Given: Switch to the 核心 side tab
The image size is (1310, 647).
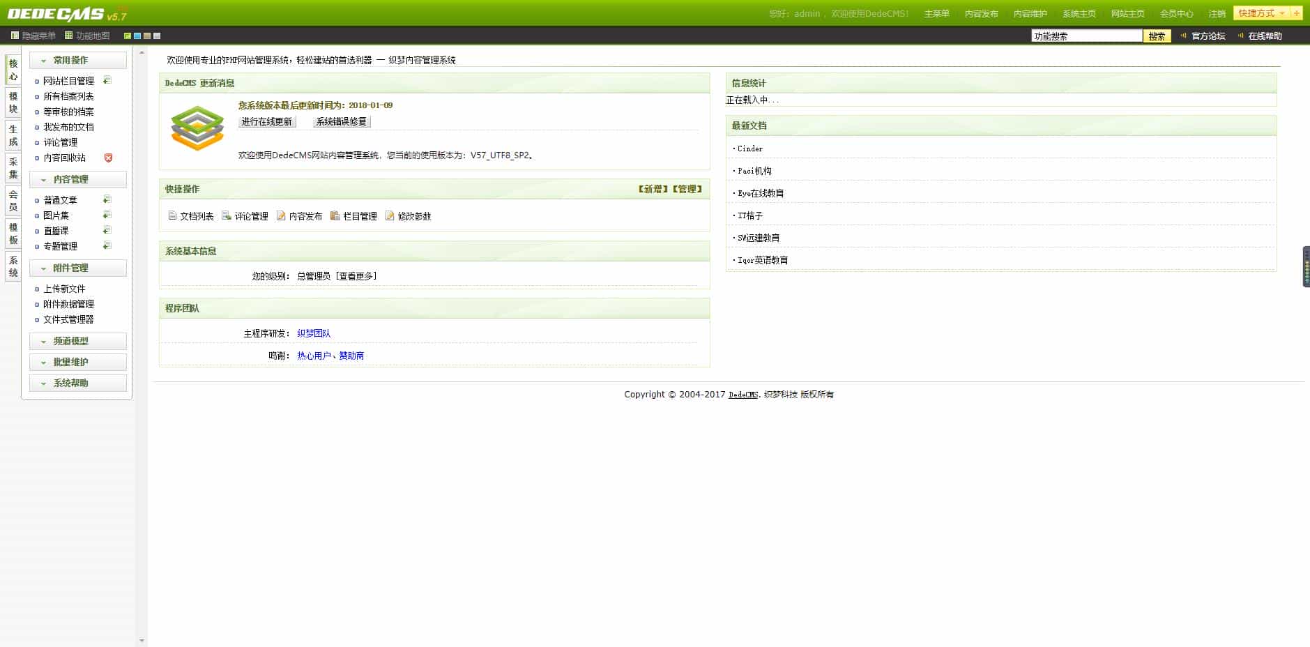Looking at the screenshot, I should pos(13,70).
